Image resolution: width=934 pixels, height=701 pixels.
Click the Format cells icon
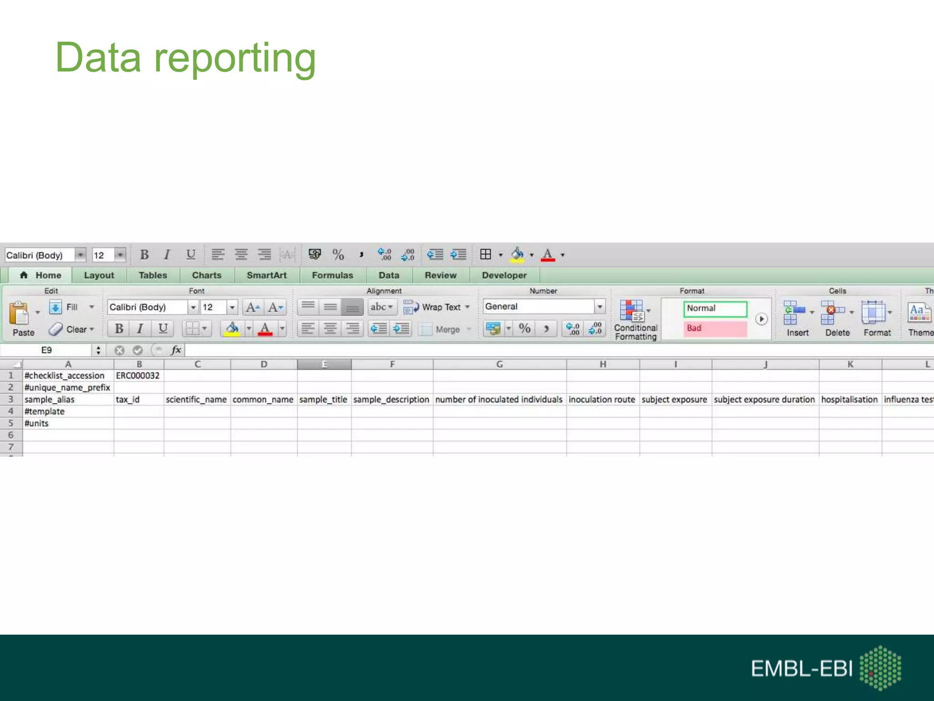click(x=873, y=313)
